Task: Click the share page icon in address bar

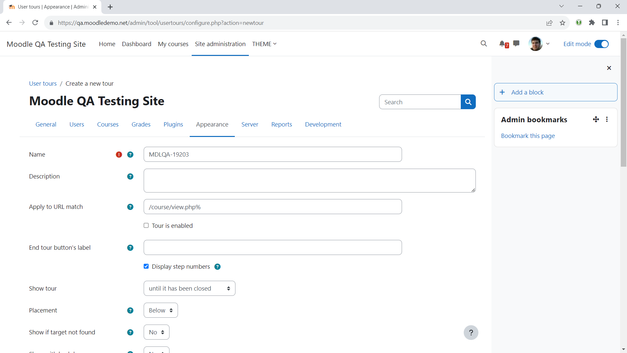Action: tap(550, 23)
